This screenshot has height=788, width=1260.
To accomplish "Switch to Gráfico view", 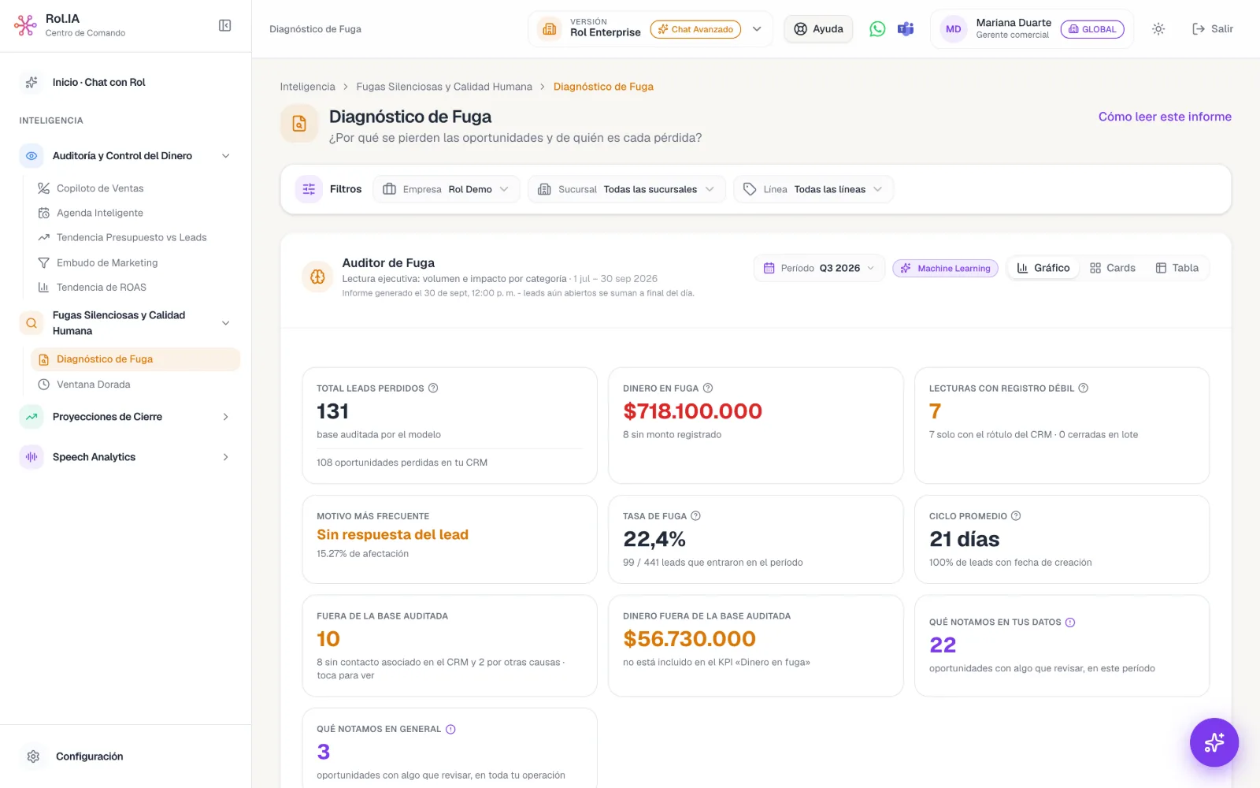I will coord(1043,268).
